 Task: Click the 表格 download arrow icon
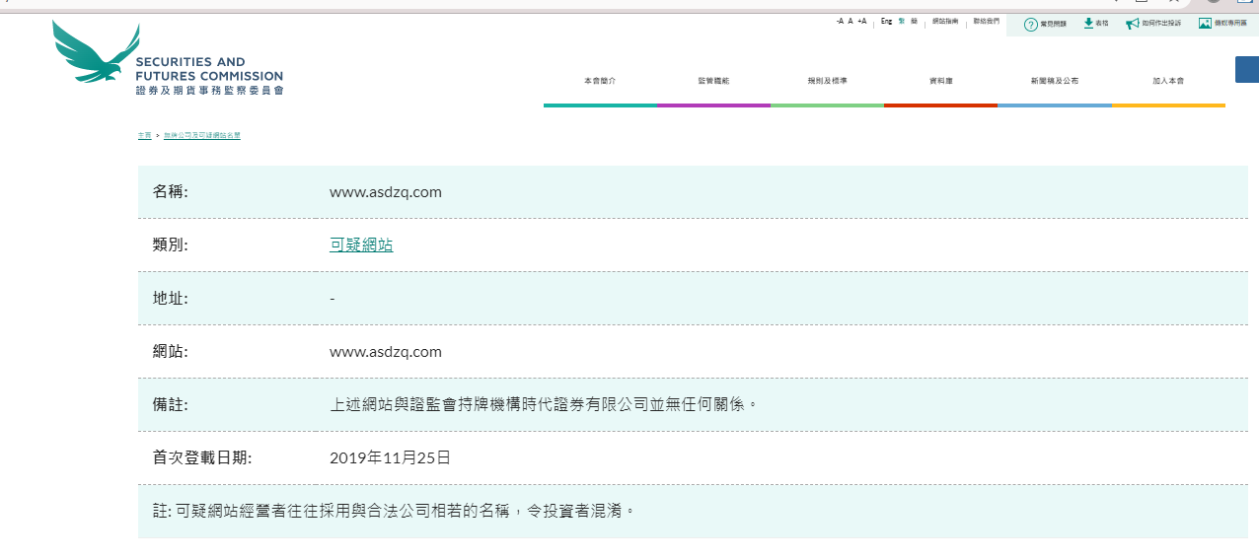pos(1088,23)
